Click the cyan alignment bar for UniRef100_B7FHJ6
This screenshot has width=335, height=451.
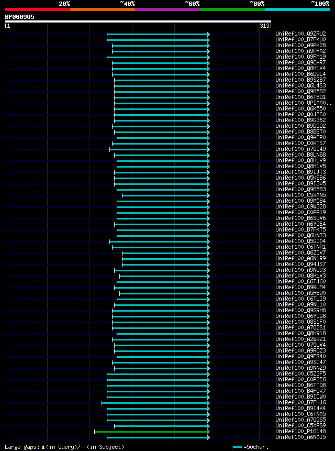pos(155,403)
